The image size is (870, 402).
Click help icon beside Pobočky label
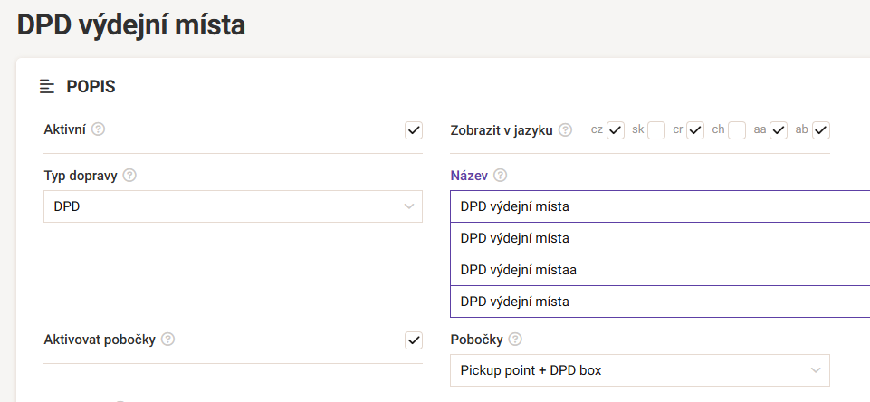(515, 340)
